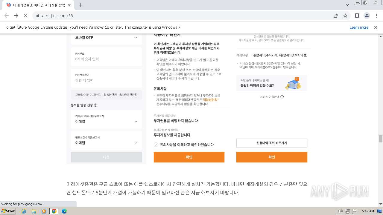Click the address bar URL

coord(57,16)
